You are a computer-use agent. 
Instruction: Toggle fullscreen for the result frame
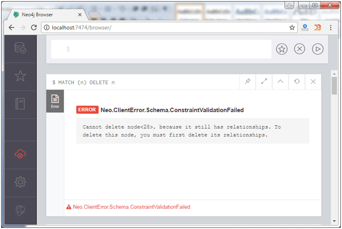click(264, 82)
